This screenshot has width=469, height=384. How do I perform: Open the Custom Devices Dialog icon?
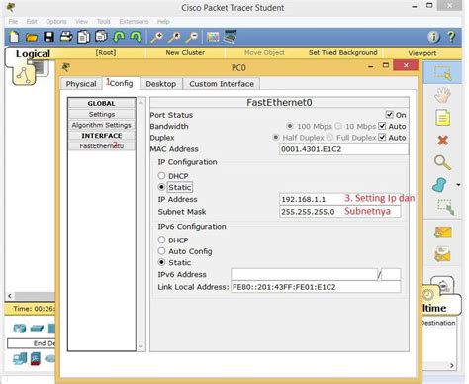click(x=231, y=37)
